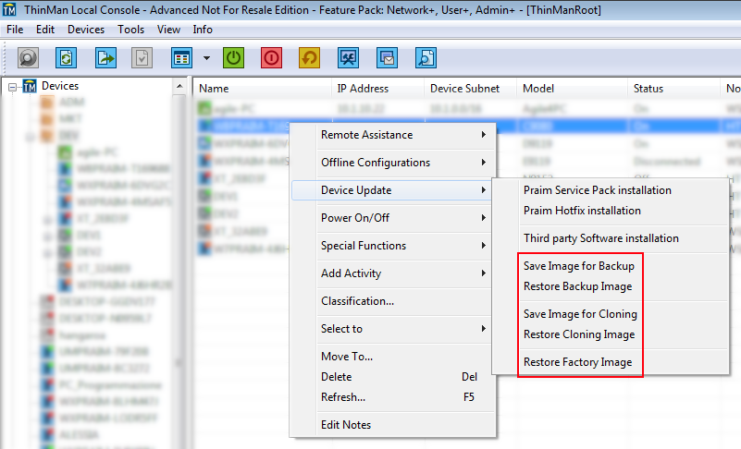741x449 pixels.
Task: Click the Devices tree ThinMan icon
Action: click(30, 86)
